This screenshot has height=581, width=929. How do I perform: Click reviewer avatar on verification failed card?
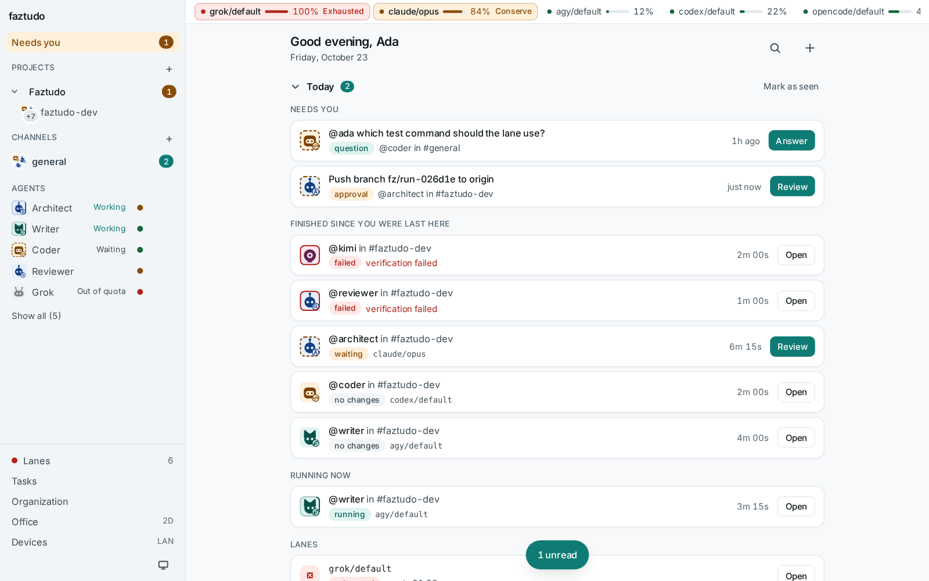pyautogui.click(x=310, y=301)
